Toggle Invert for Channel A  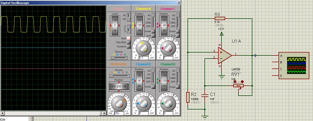(x=153, y=31)
